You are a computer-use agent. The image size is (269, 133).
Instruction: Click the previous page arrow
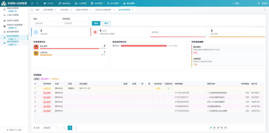tap(64, 128)
